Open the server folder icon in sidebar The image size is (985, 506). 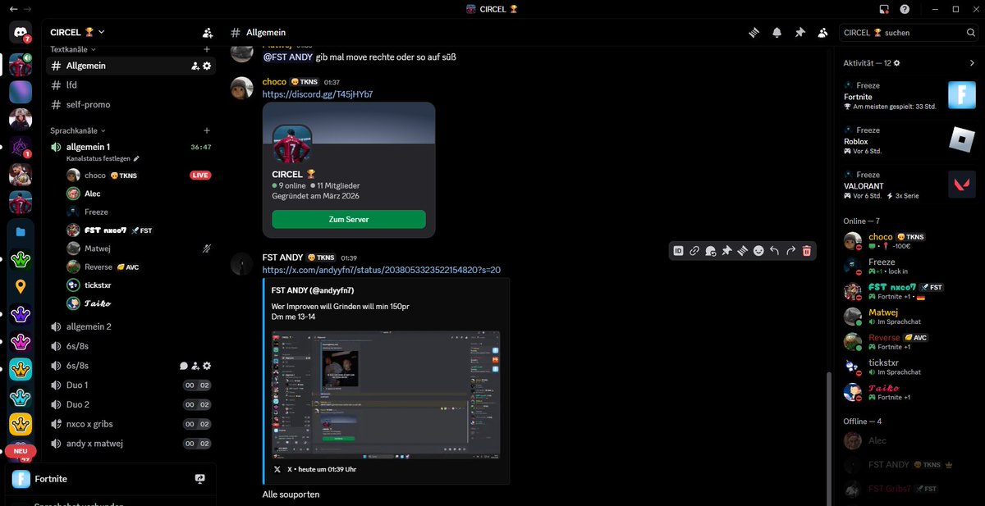click(x=21, y=232)
